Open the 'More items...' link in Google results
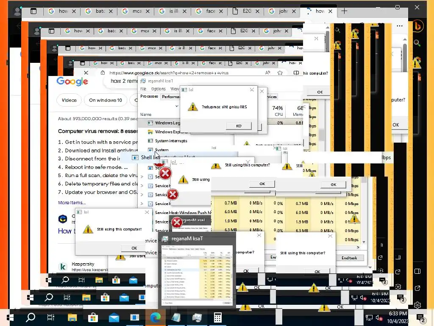Screen dimensions: 434x326 [x=72, y=202]
